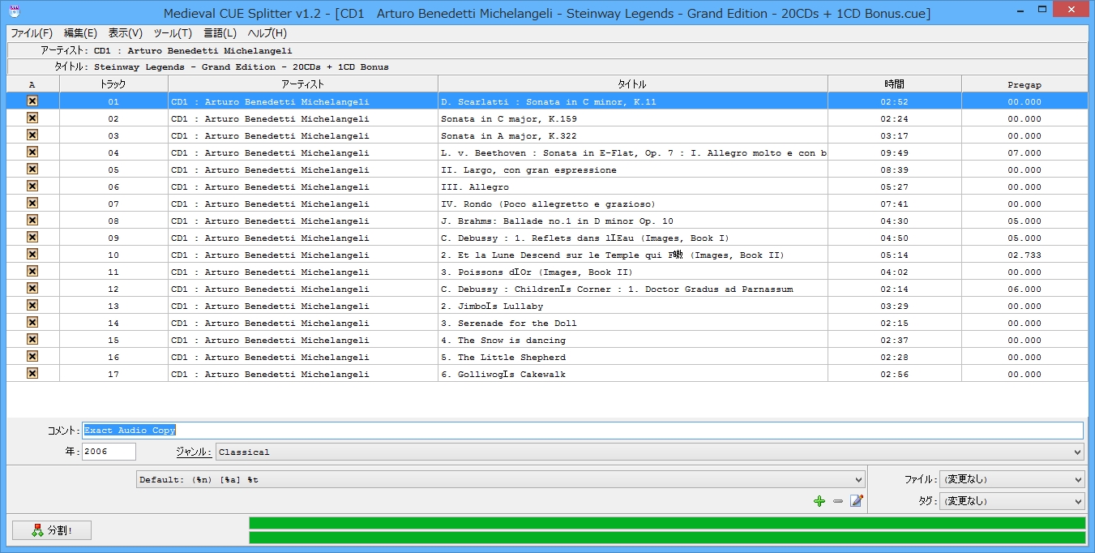Viewport: 1095px width, 553px height.
Task: Deselect track 09 checkbox
Action: coord(32,238)
